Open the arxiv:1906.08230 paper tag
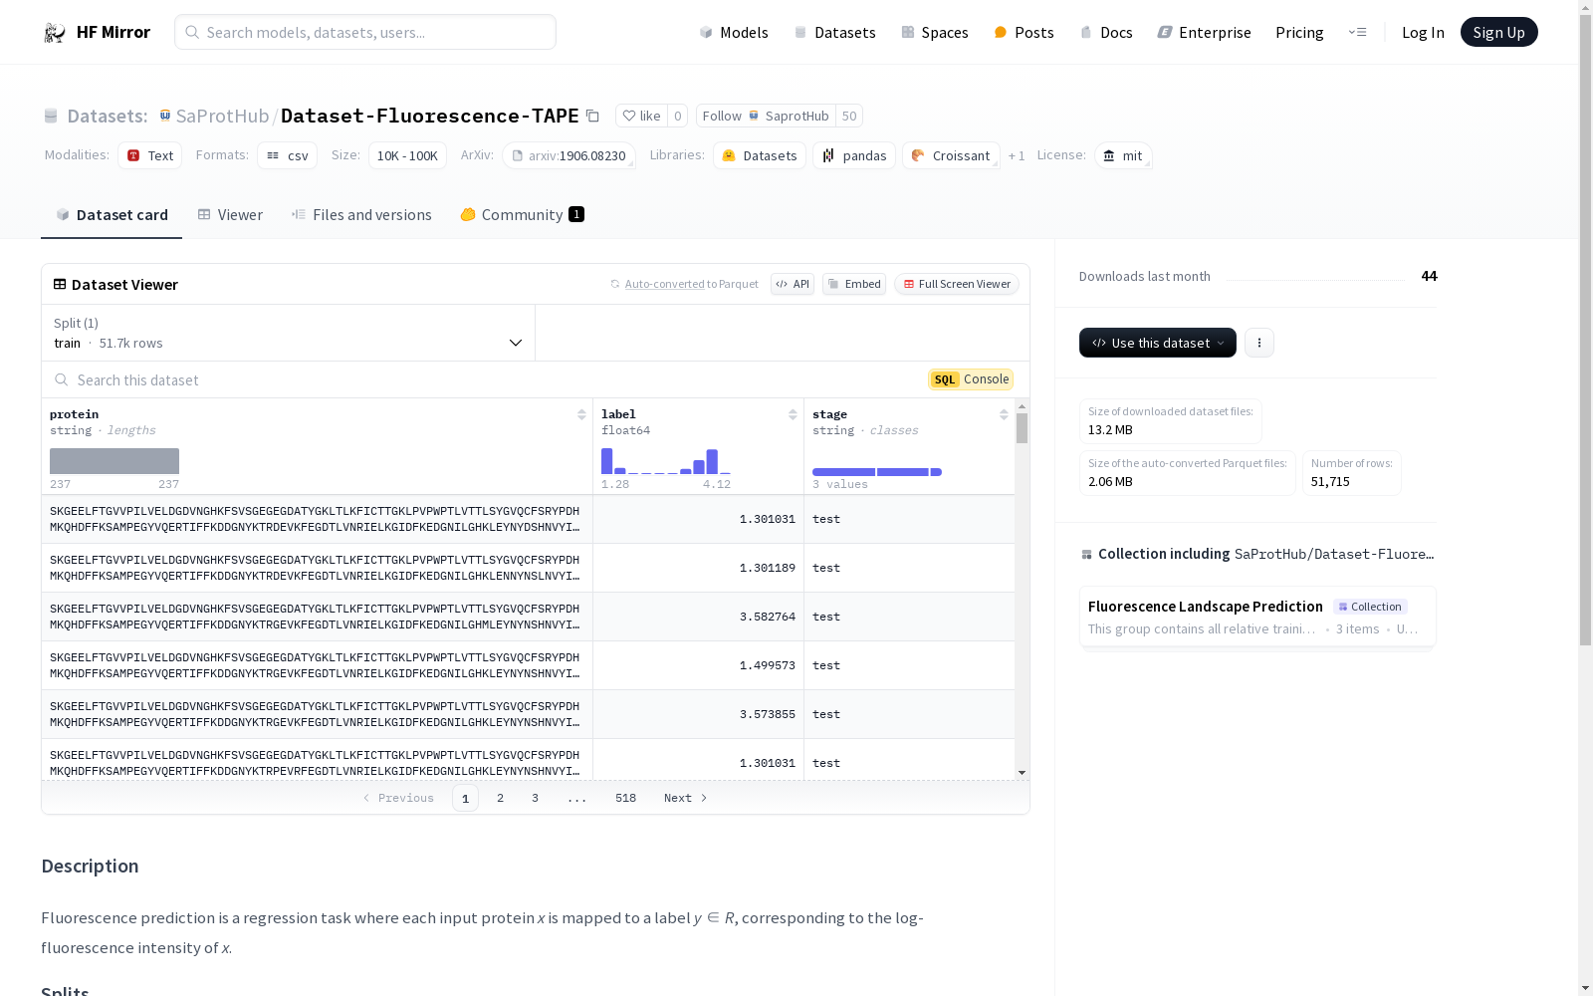This screenshot has height=996, width=1593. (x=569, y=155)
